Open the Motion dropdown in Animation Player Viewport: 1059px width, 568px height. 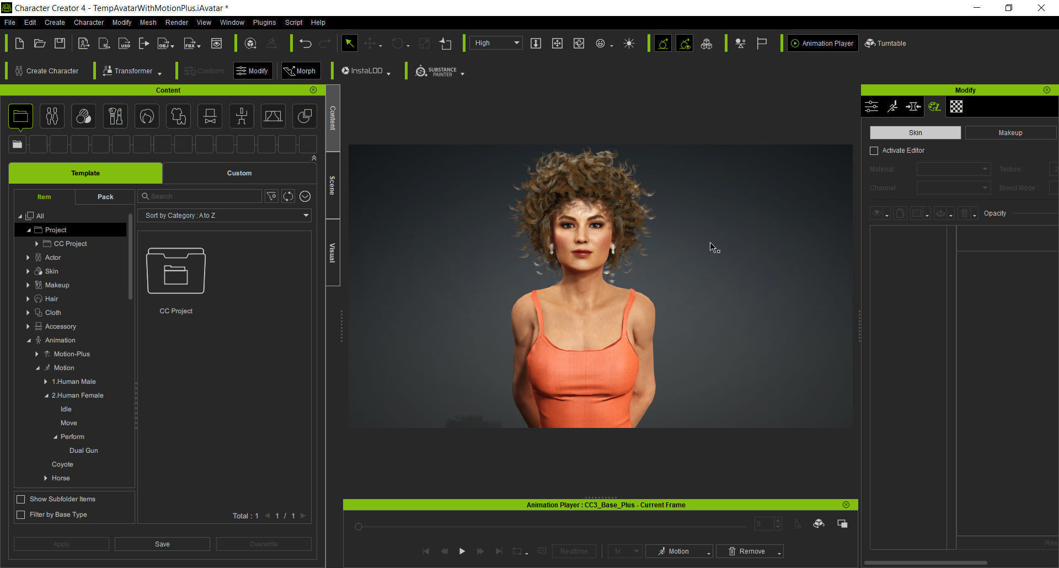coord(679,551)
